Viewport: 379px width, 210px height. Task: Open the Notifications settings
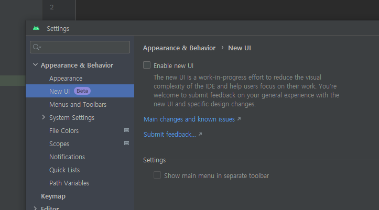pyautogui.click(x=67, y=157)
